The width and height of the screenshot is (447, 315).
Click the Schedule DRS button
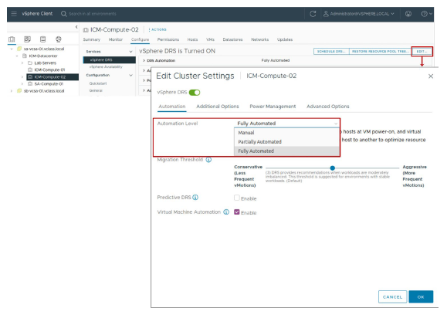(331, 51)
